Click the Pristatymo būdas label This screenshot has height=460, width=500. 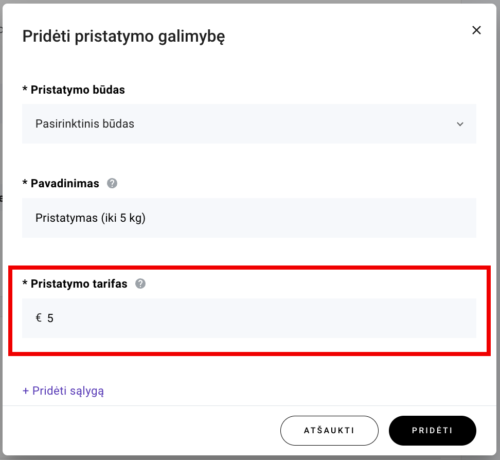(74, 90)
